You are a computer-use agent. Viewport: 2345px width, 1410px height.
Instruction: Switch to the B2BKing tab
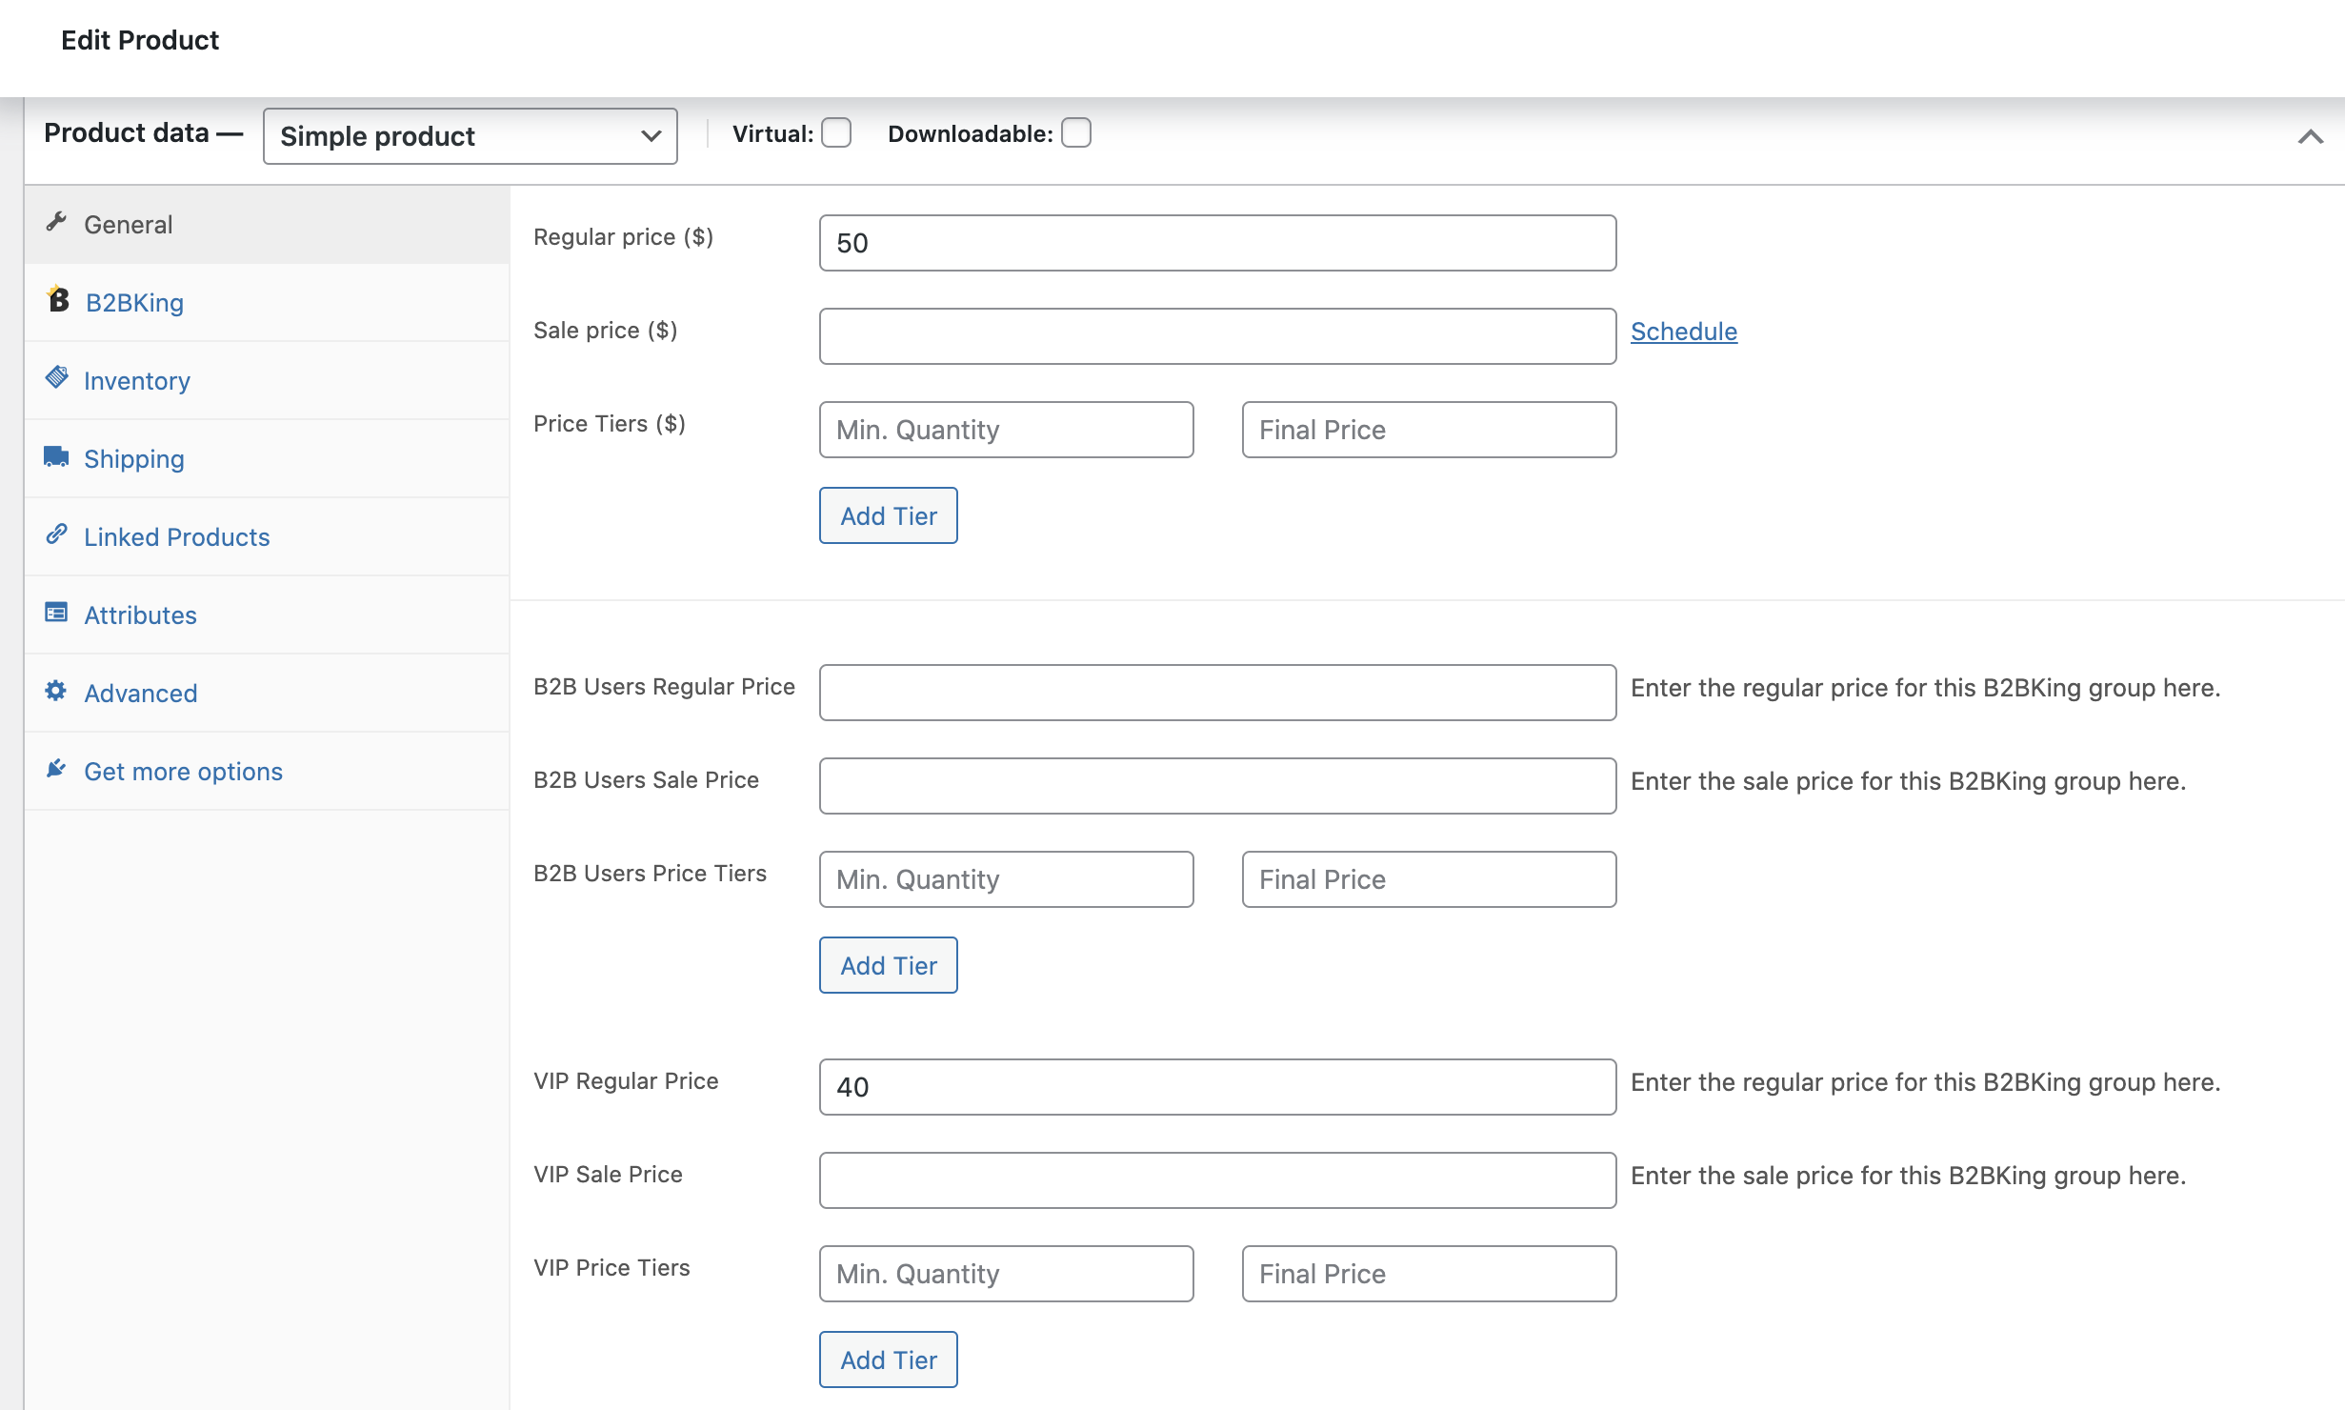point(267,303)
